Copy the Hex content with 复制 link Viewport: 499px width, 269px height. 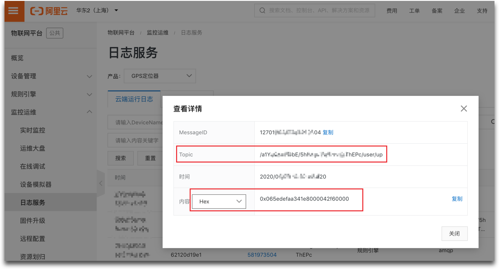(457, 199)
